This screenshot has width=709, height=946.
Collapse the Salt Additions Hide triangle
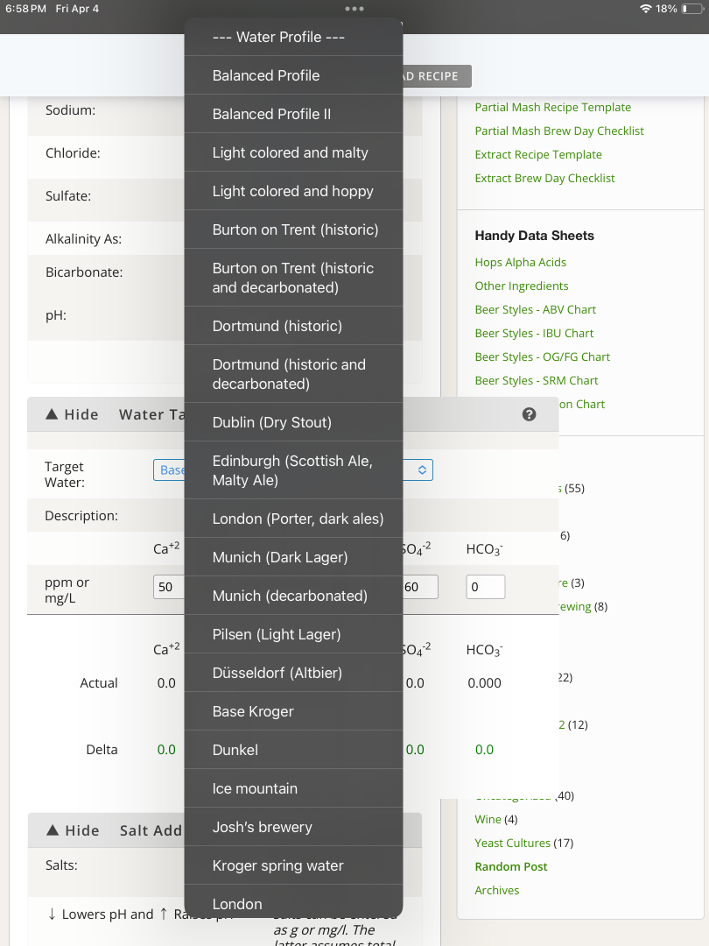click(x=53, y=830)
